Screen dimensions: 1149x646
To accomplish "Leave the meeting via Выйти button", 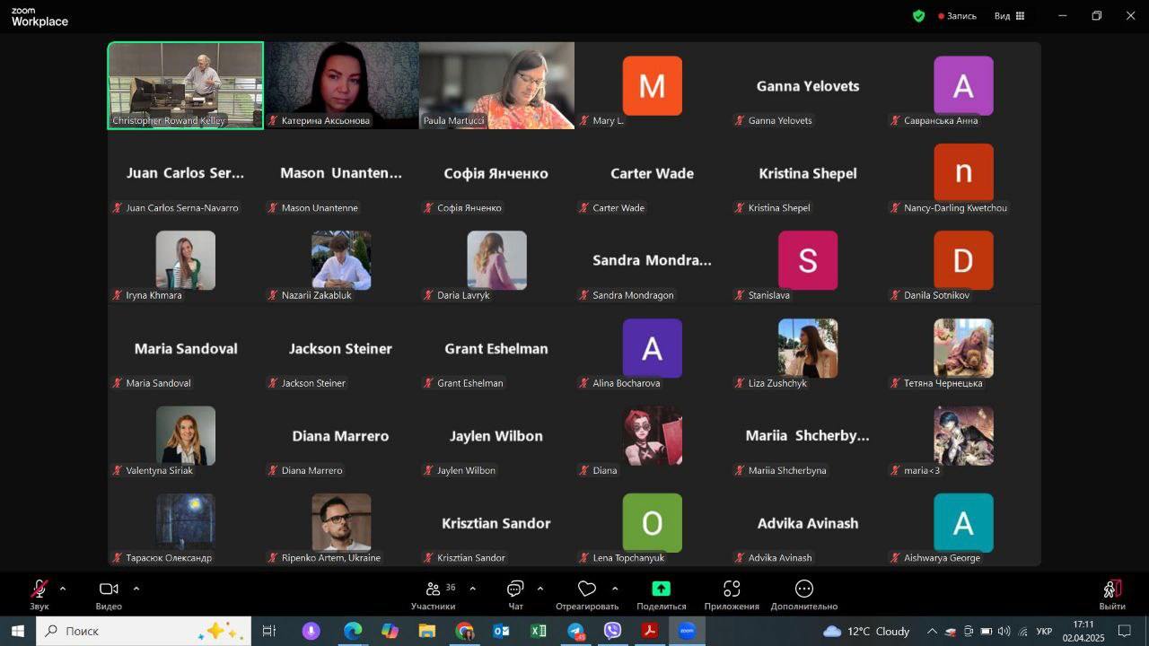I will pyautogui.click(x=1112, y=595).
